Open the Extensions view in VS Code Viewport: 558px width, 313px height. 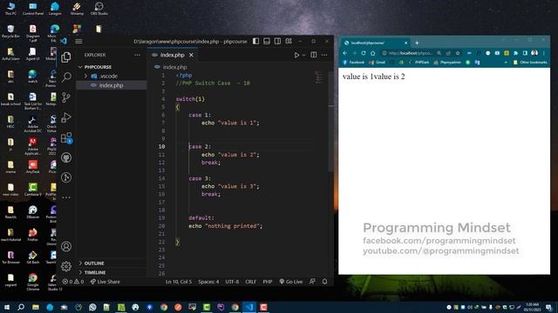(66, 137)
